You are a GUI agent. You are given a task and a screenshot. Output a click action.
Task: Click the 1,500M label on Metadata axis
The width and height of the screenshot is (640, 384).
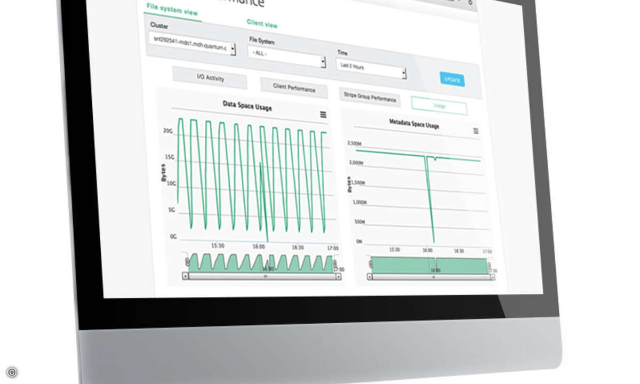357,182
